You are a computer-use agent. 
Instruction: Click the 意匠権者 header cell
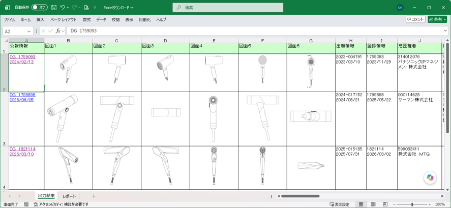click(419, 48)
